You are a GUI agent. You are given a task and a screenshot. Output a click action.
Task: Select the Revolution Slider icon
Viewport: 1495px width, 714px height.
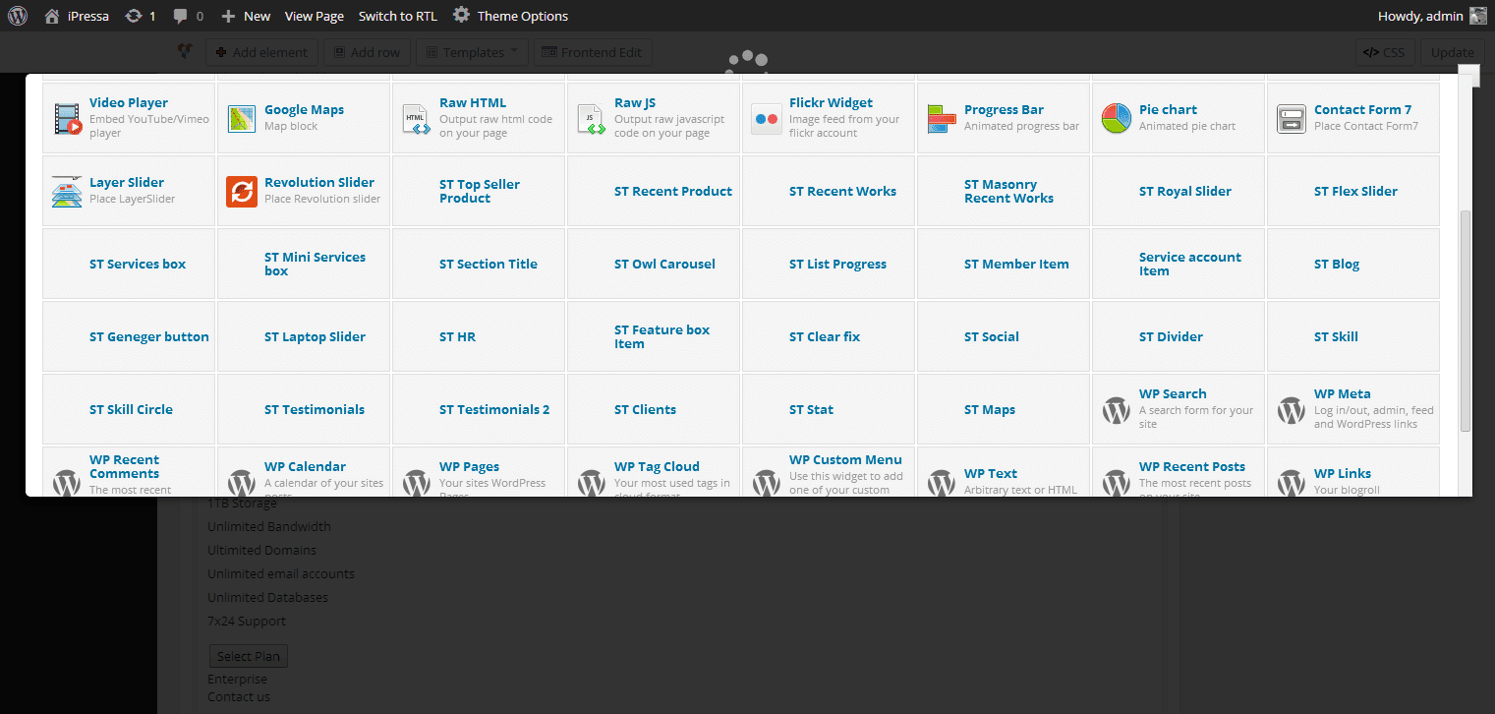tap(242, 192)
